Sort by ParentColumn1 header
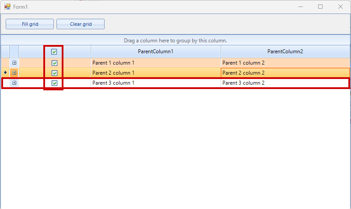 click(155, 51)
